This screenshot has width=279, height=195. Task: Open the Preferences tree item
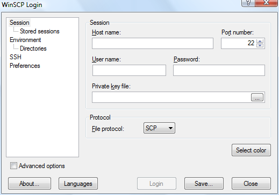[25, 66]
